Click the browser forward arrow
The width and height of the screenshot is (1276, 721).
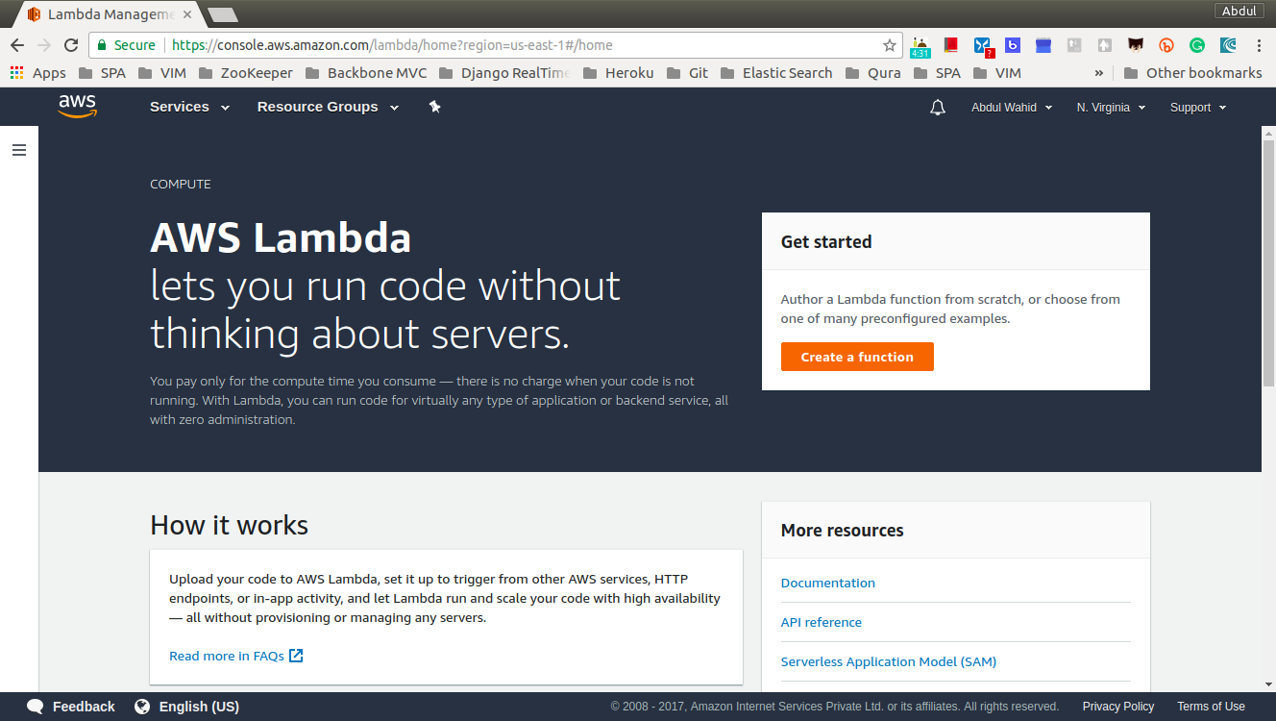pyautogui.click(x=44, y=45)
